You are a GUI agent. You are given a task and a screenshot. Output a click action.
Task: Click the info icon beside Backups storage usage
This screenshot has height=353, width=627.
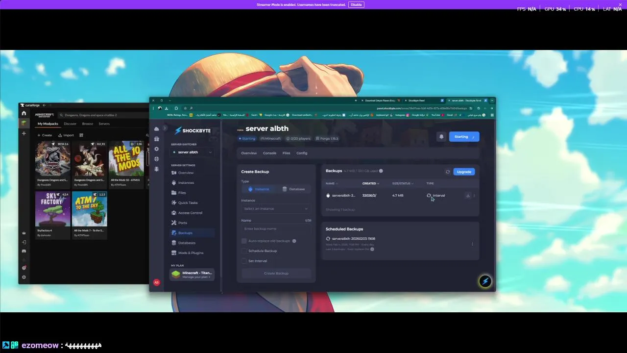pyautogui.click(x=381, y=171)
